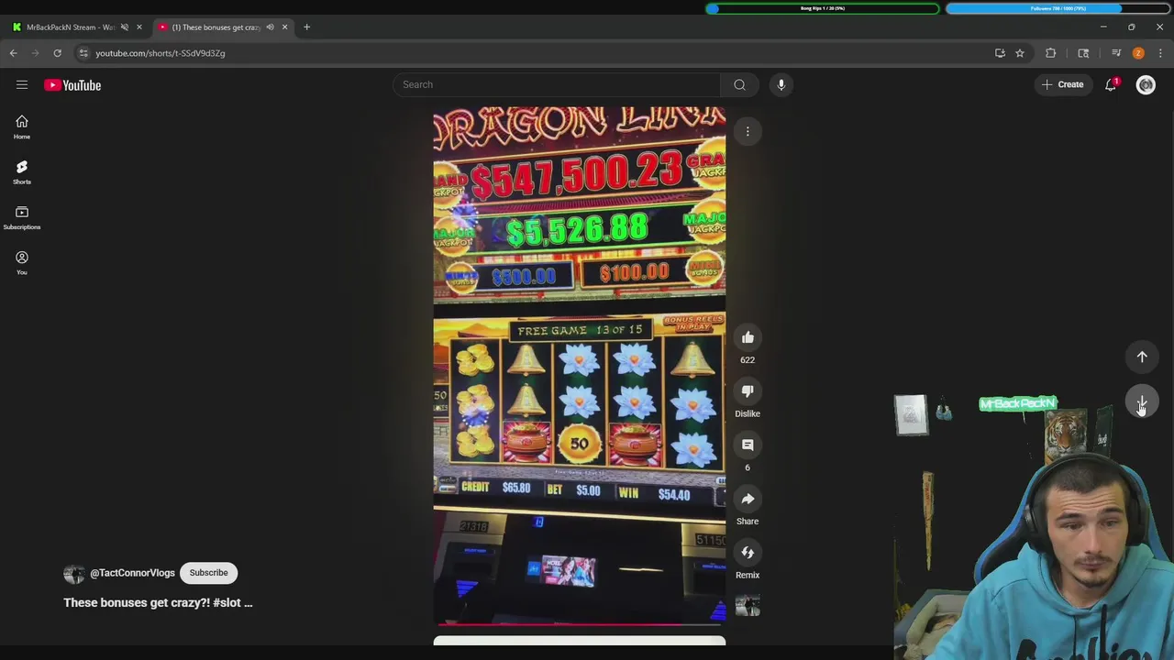Close the MrBackPackN Stream tab
Image resolution: width=1174 pixels, height=660 pixels.
click(139, 27)
